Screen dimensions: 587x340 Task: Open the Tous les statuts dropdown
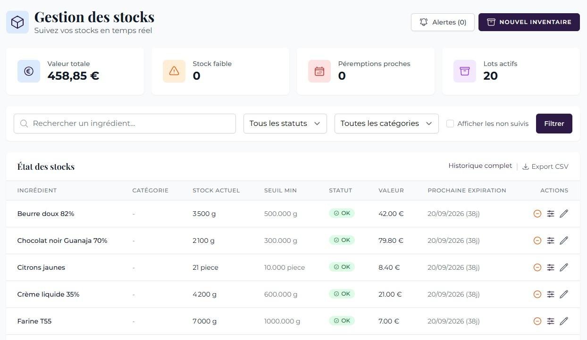click(x=285, y=124)
